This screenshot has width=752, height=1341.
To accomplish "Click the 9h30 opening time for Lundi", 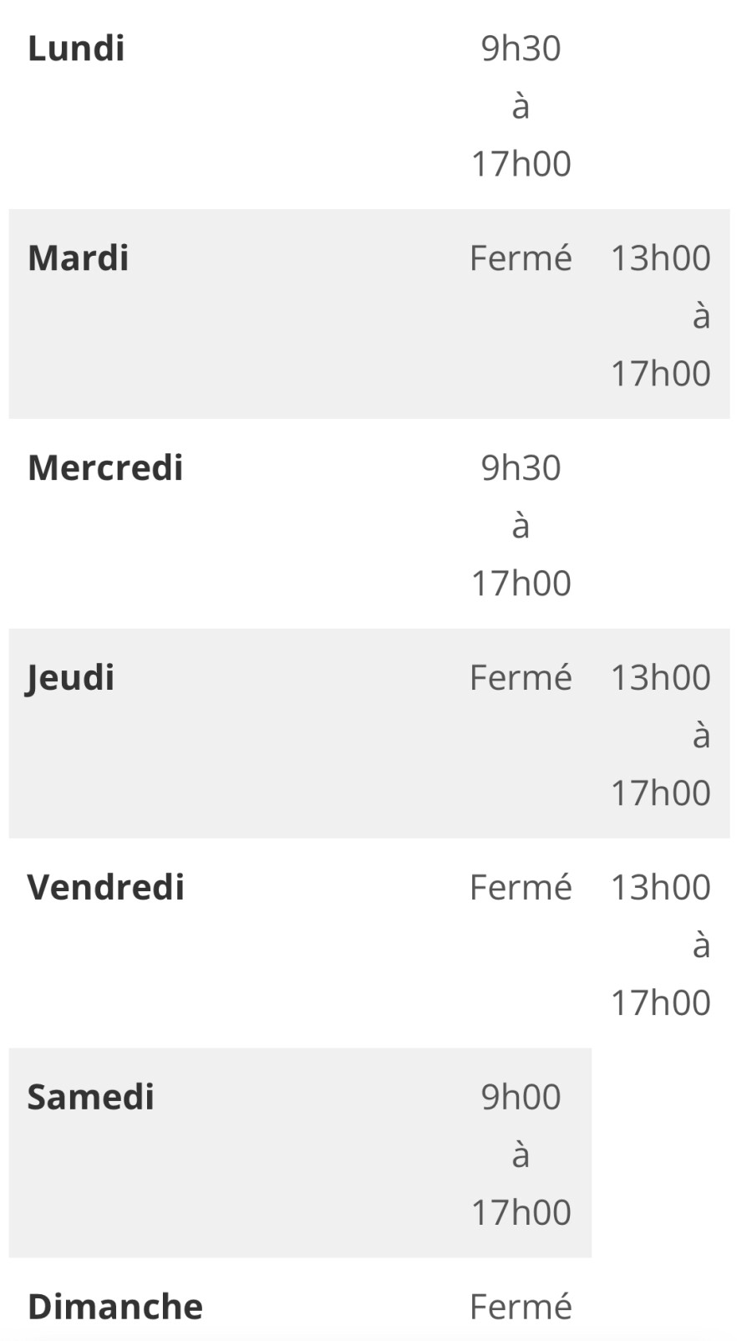I will click(521, 48).
